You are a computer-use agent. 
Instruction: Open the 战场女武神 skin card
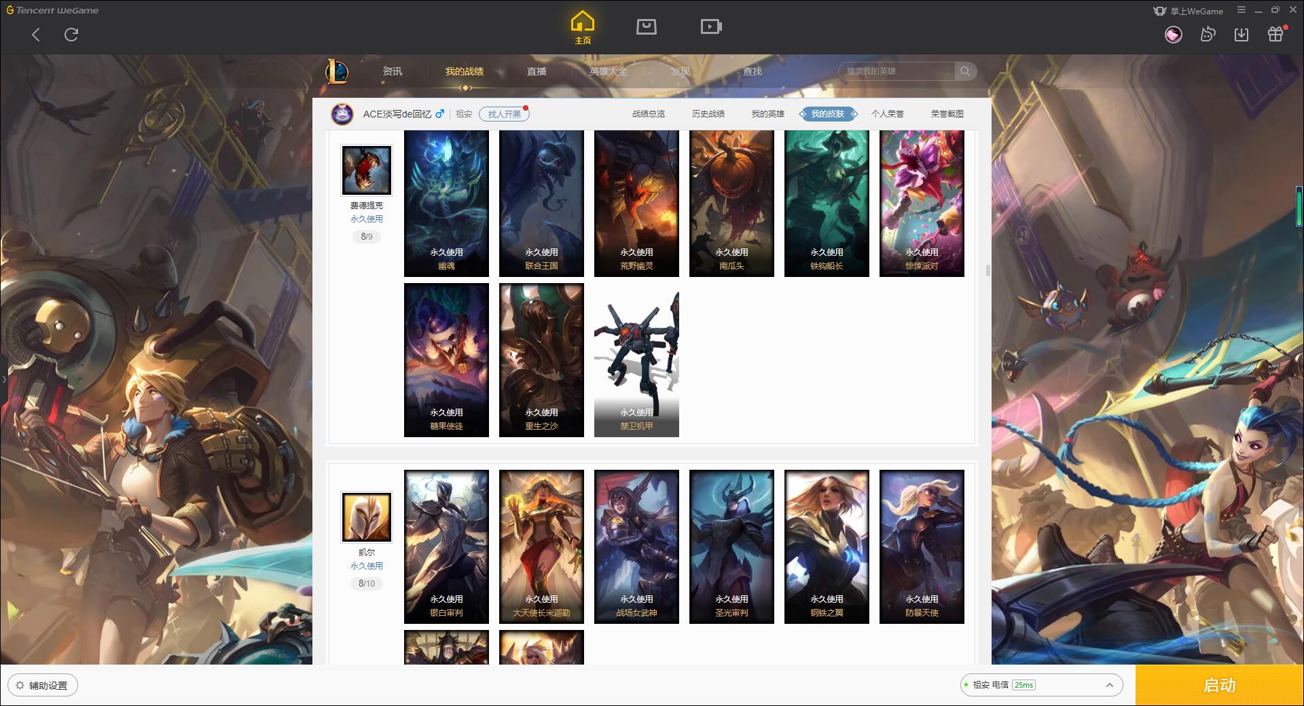(x=636, y=546)
